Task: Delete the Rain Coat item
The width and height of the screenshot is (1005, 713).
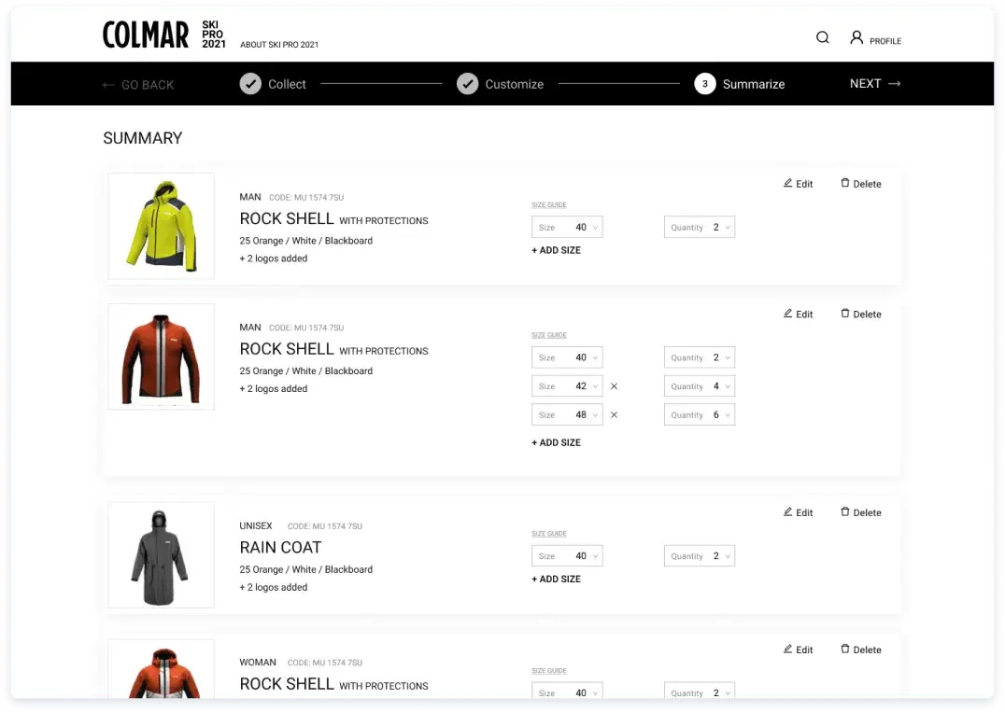Action: 861,512
